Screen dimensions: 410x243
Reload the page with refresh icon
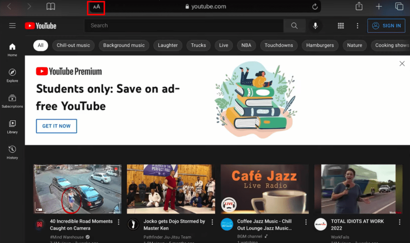315,6
